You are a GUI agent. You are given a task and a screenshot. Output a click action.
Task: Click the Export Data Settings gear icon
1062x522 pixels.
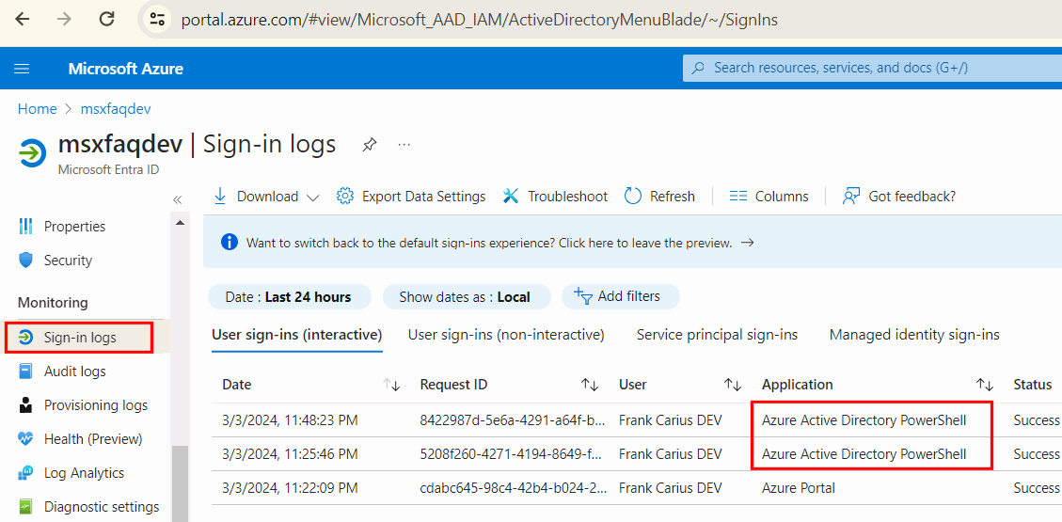click(x=345, y=197)
